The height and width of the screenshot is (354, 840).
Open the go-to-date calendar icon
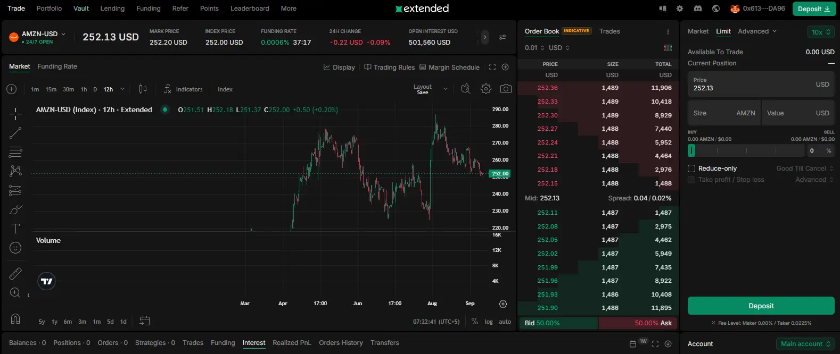[x=145, y=321]
